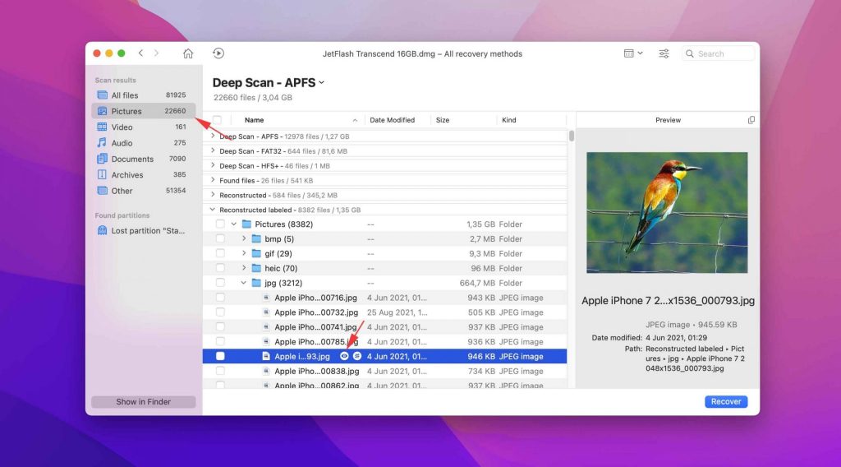Click the Show in Finder button

[x=143, y=401]
